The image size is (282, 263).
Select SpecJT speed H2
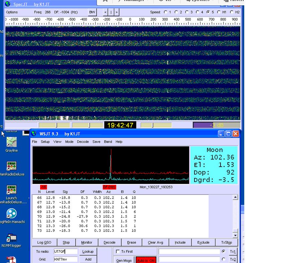point(232,12)
